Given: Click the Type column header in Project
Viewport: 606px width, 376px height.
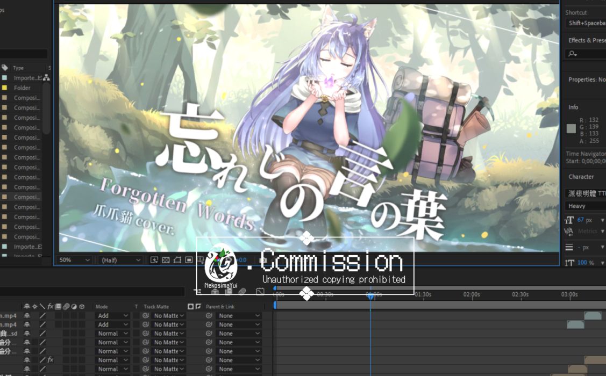Looking at the screenshot, I should (18, 68).
